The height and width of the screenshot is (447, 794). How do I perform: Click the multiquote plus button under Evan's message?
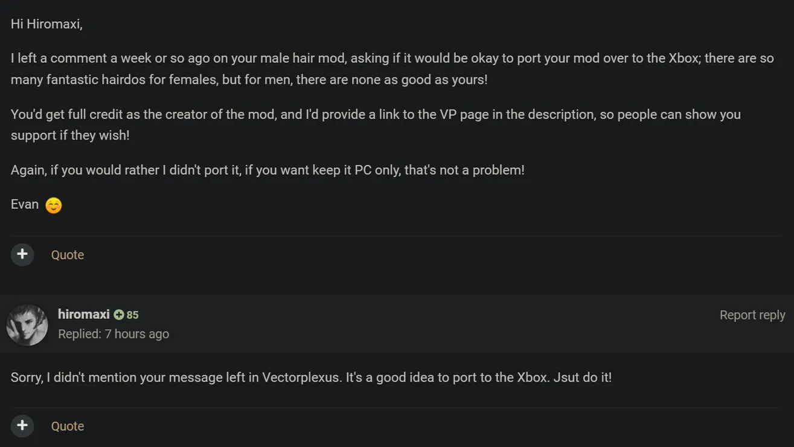tap(22, 254)
